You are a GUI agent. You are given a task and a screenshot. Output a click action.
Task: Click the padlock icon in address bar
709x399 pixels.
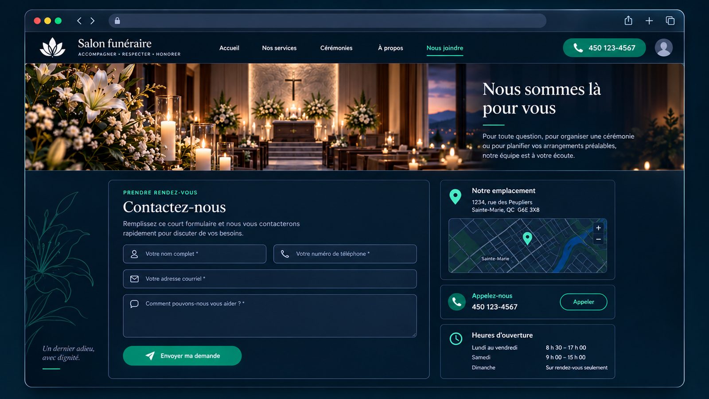(117, 21)
